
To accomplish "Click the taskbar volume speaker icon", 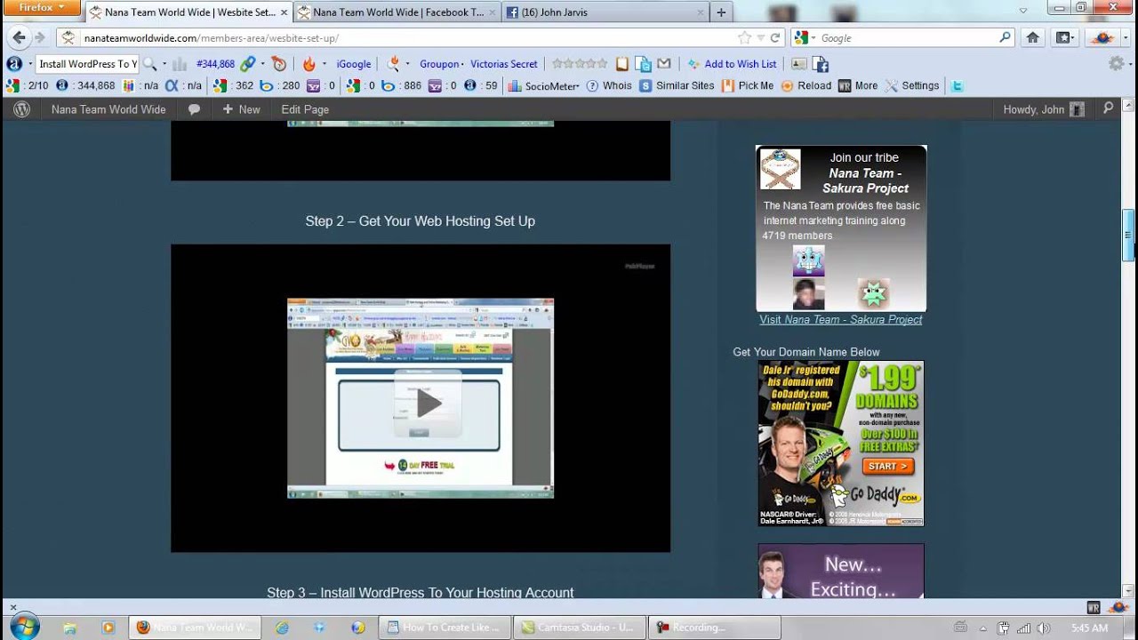I will 1042,628.
